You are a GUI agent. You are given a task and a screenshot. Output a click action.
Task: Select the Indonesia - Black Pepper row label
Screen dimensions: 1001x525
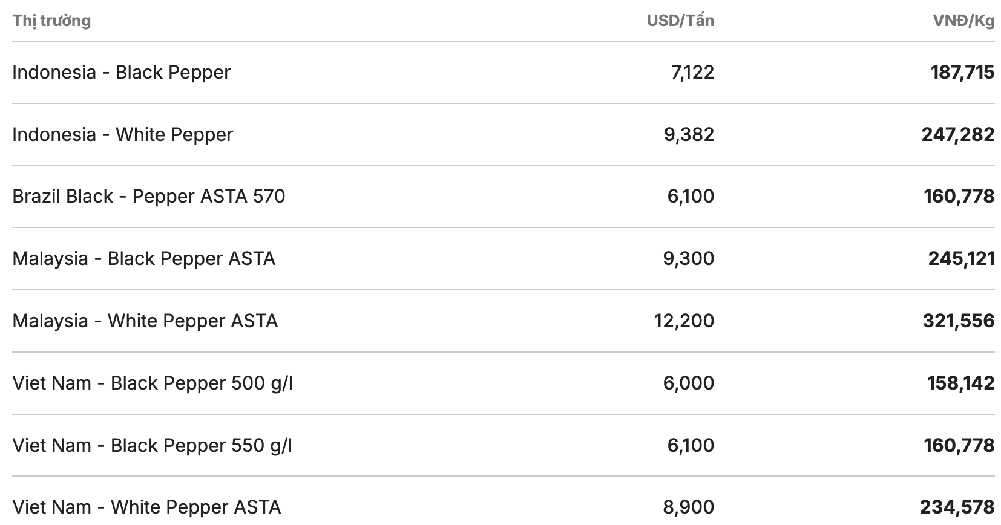tap(121, 73)
